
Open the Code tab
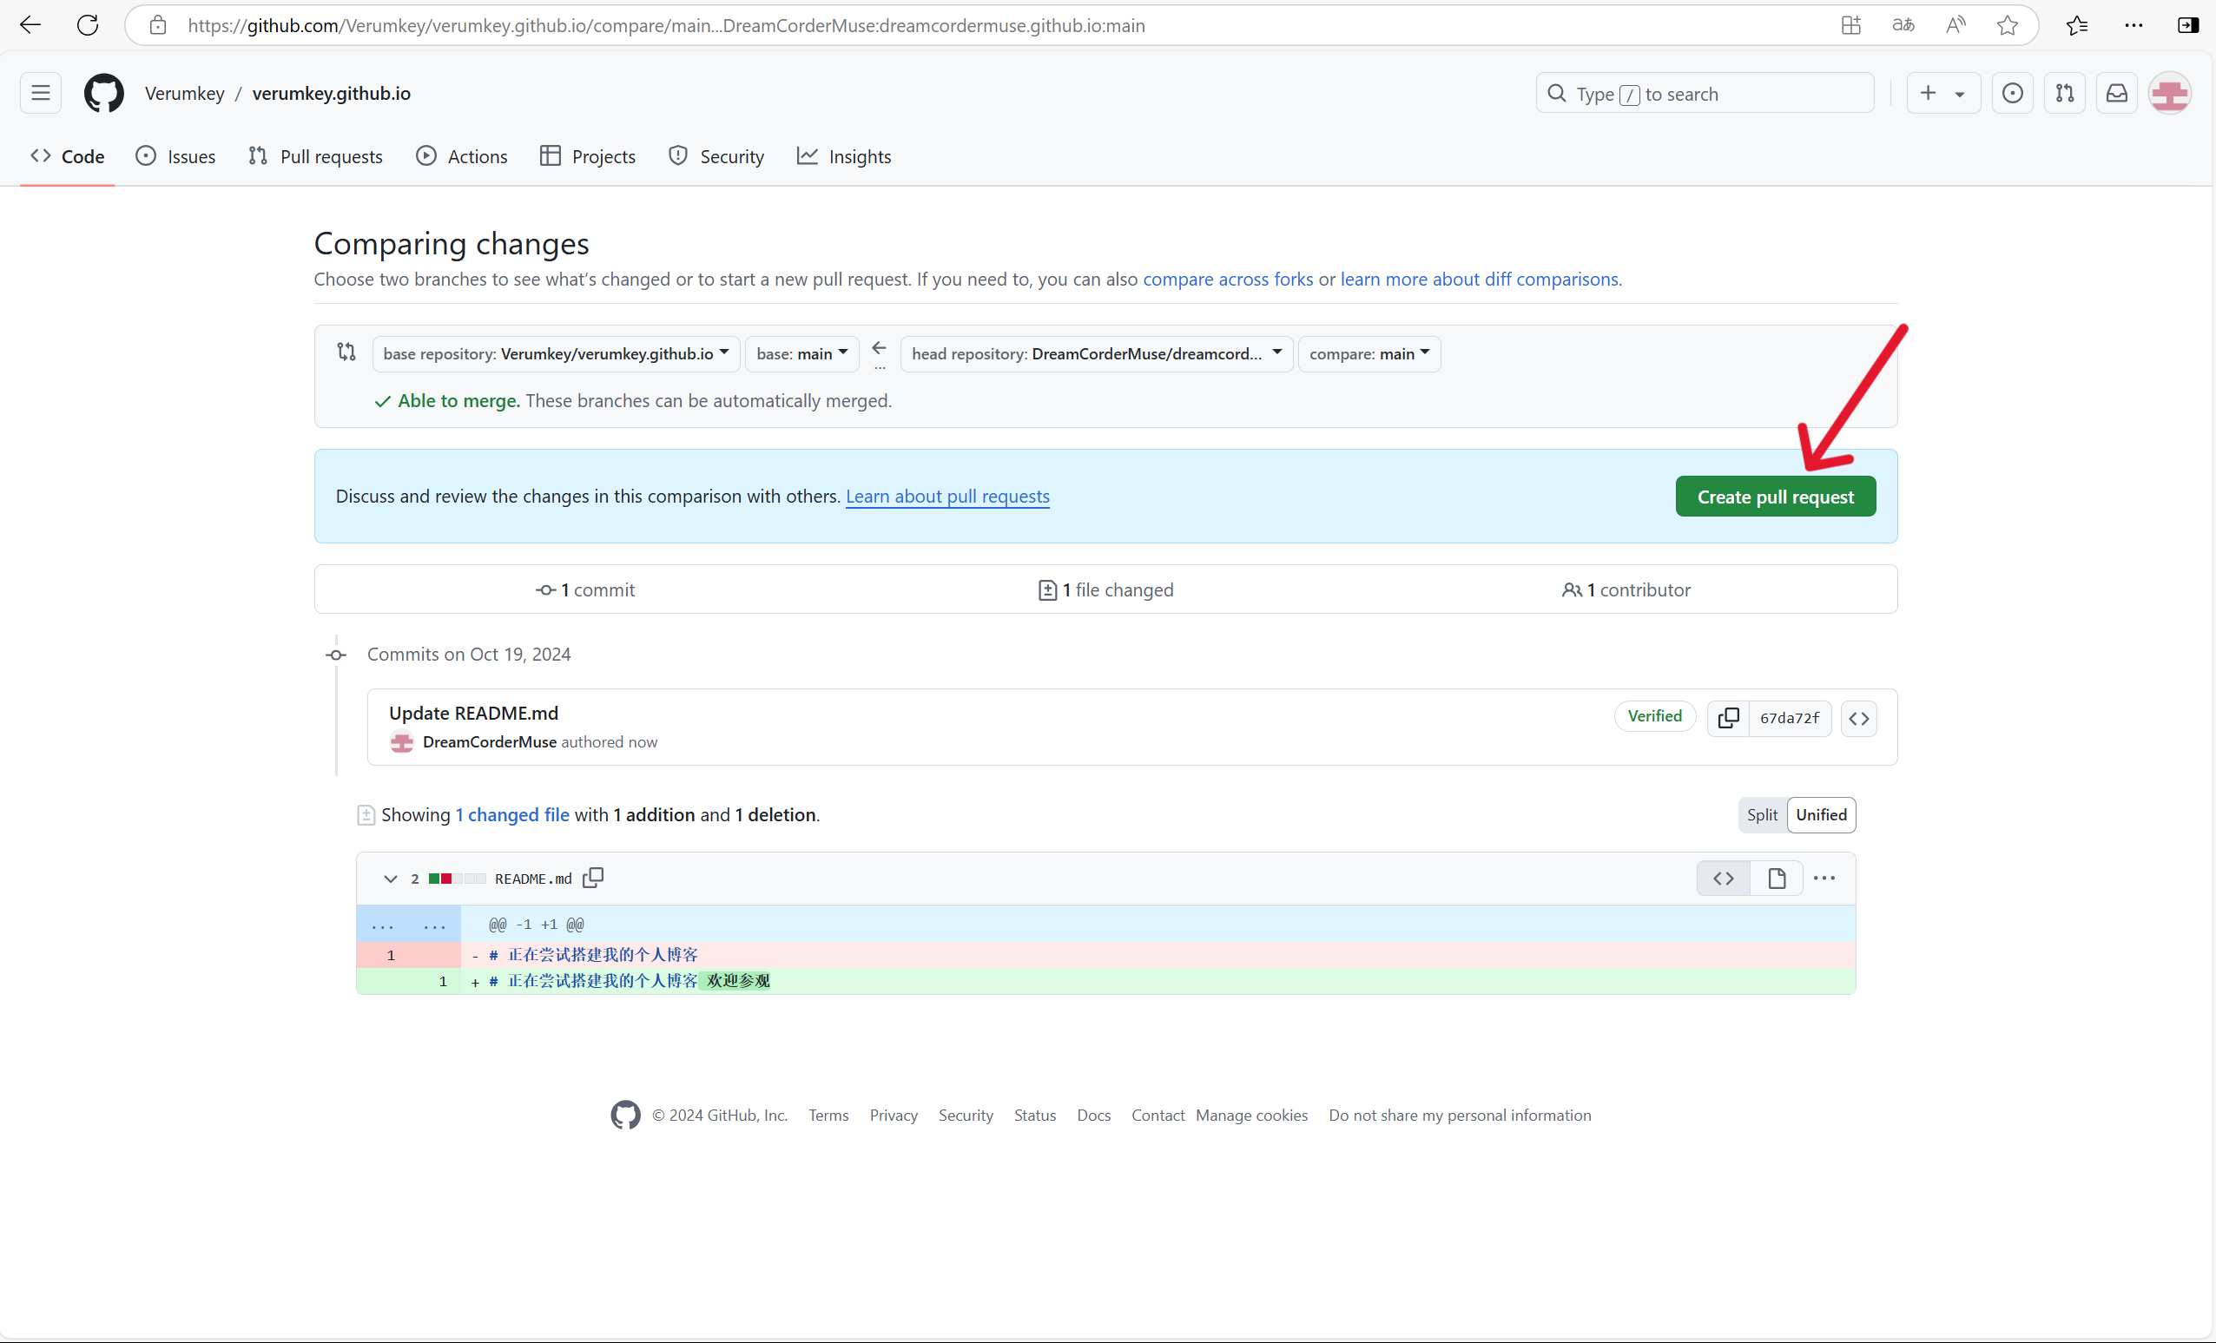(68, 156)
